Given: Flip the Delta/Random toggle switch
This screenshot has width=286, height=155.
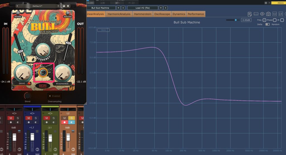Looking at the screenshot, I should (268, 24).
